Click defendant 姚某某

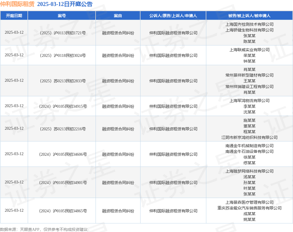(x=250, y=219)
